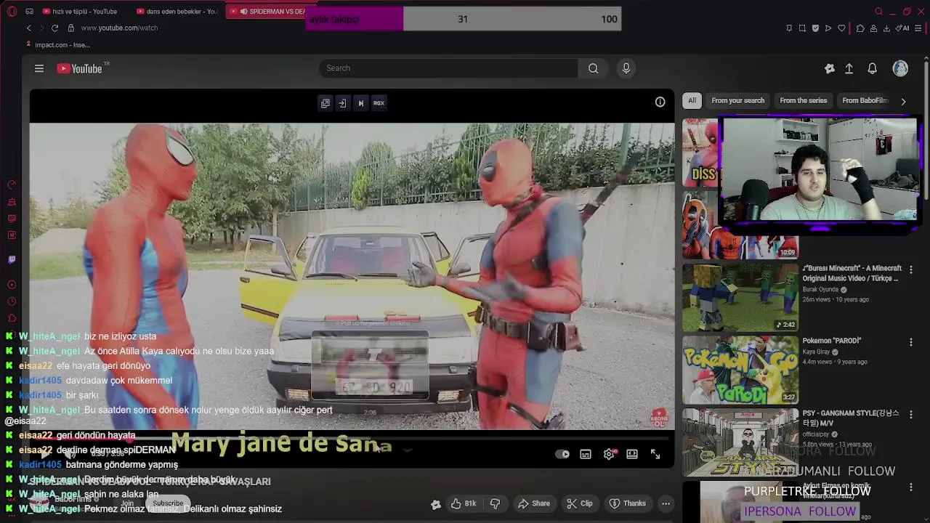The height and width of the screenshot is (523, 930).
Task: Click the RGX overlay button
Action: (379, 103)
